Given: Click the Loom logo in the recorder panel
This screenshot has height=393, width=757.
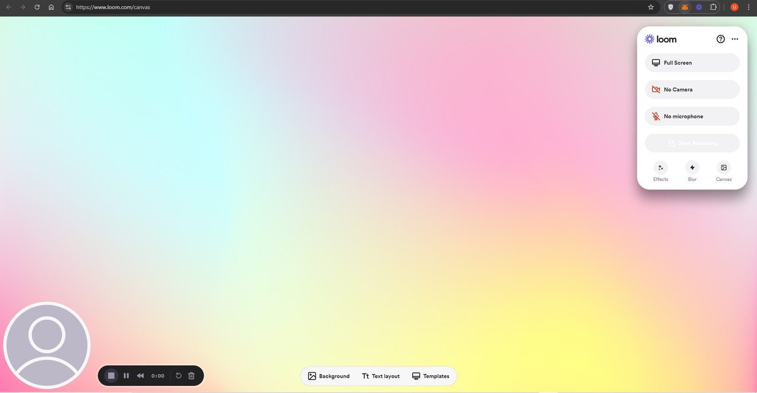Looking at the screenshot, I should coord(661,39).
